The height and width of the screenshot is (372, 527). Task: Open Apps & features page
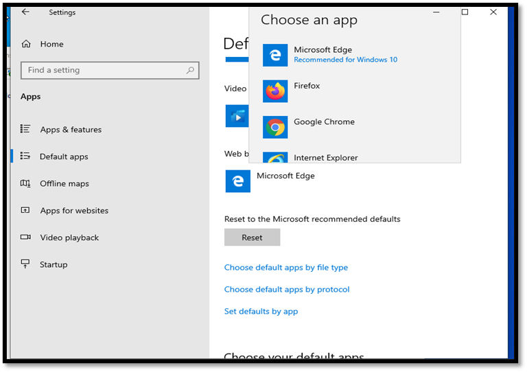point(71,130)
